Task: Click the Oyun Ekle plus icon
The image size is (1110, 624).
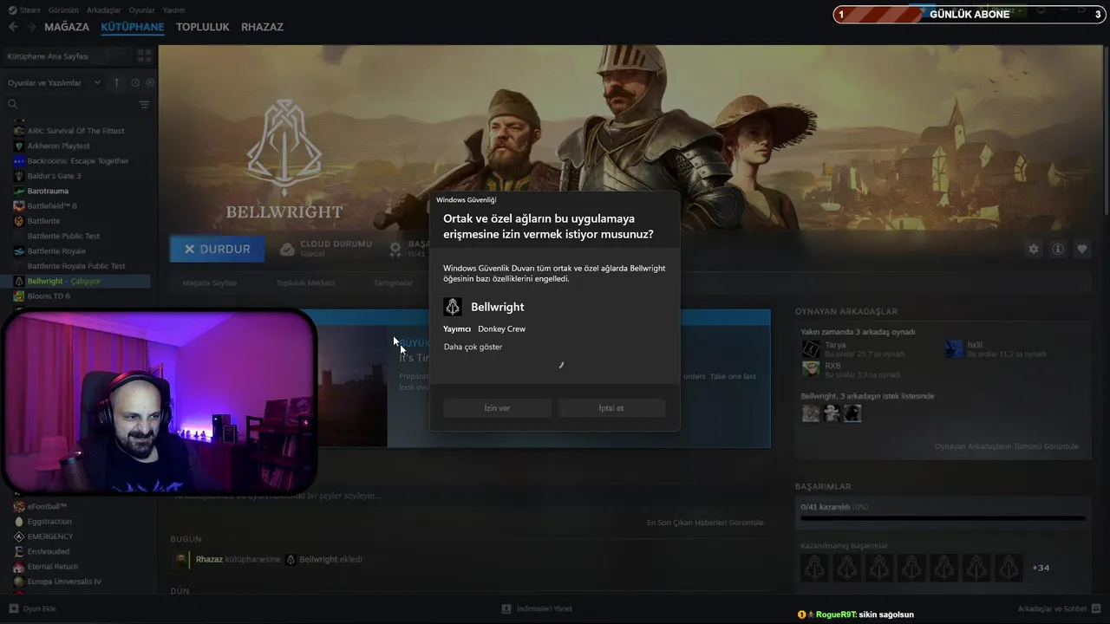Action: coord(12,608)
